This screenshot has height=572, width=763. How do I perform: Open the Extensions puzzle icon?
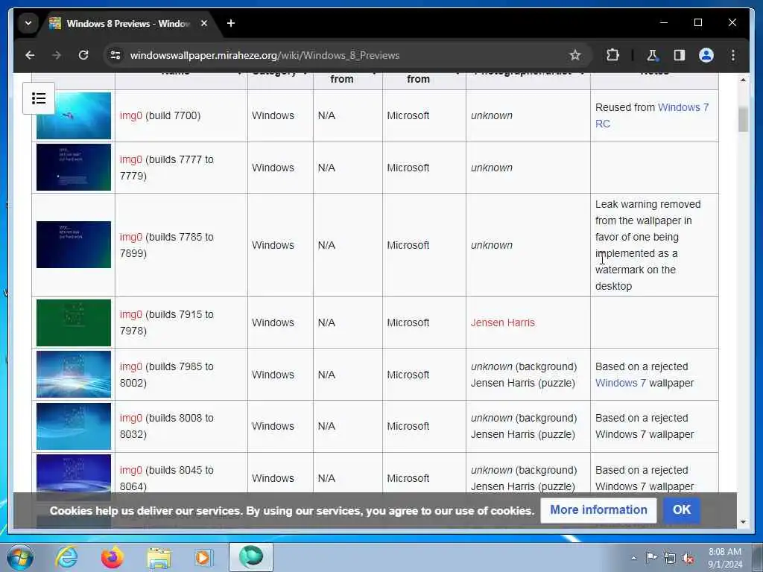coord(612,55)
